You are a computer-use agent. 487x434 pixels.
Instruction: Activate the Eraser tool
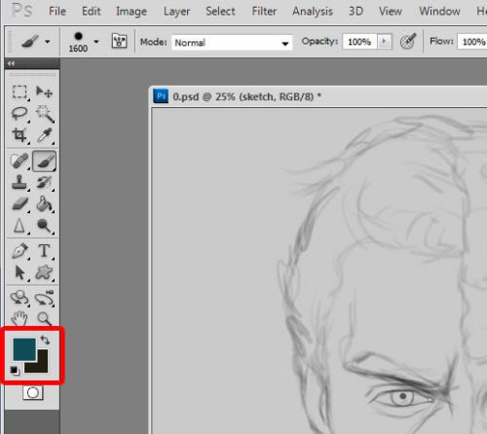(x=19, y=204)
